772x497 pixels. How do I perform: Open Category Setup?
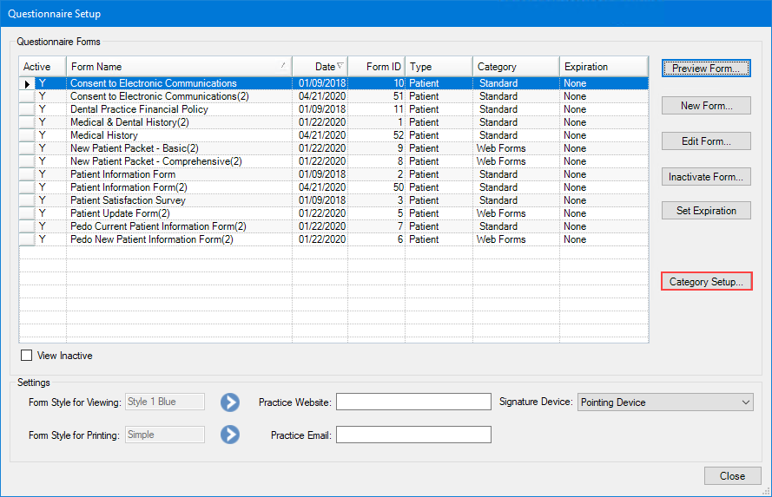pos(706,282)
